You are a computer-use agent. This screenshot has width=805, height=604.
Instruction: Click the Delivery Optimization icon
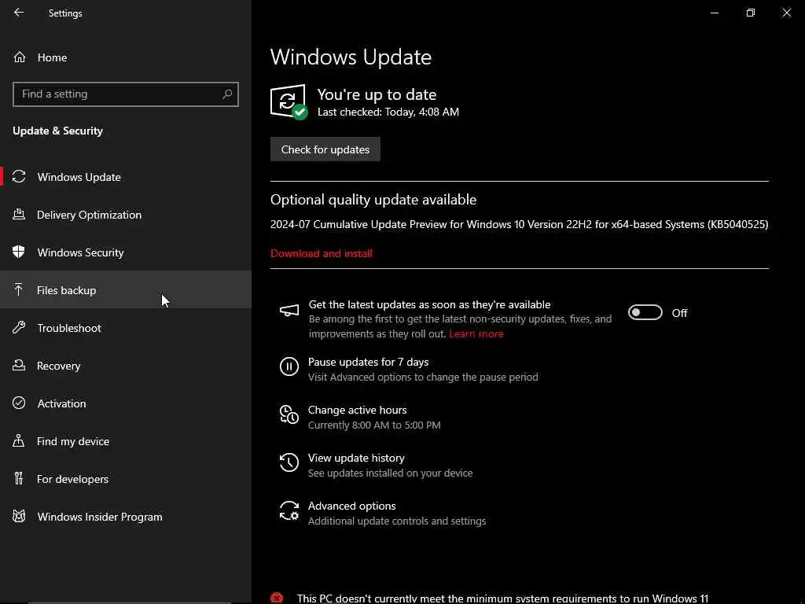click(19, 214)
